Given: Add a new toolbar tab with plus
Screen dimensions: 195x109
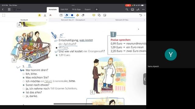Looking at the screenshot, I should [97, 9].
